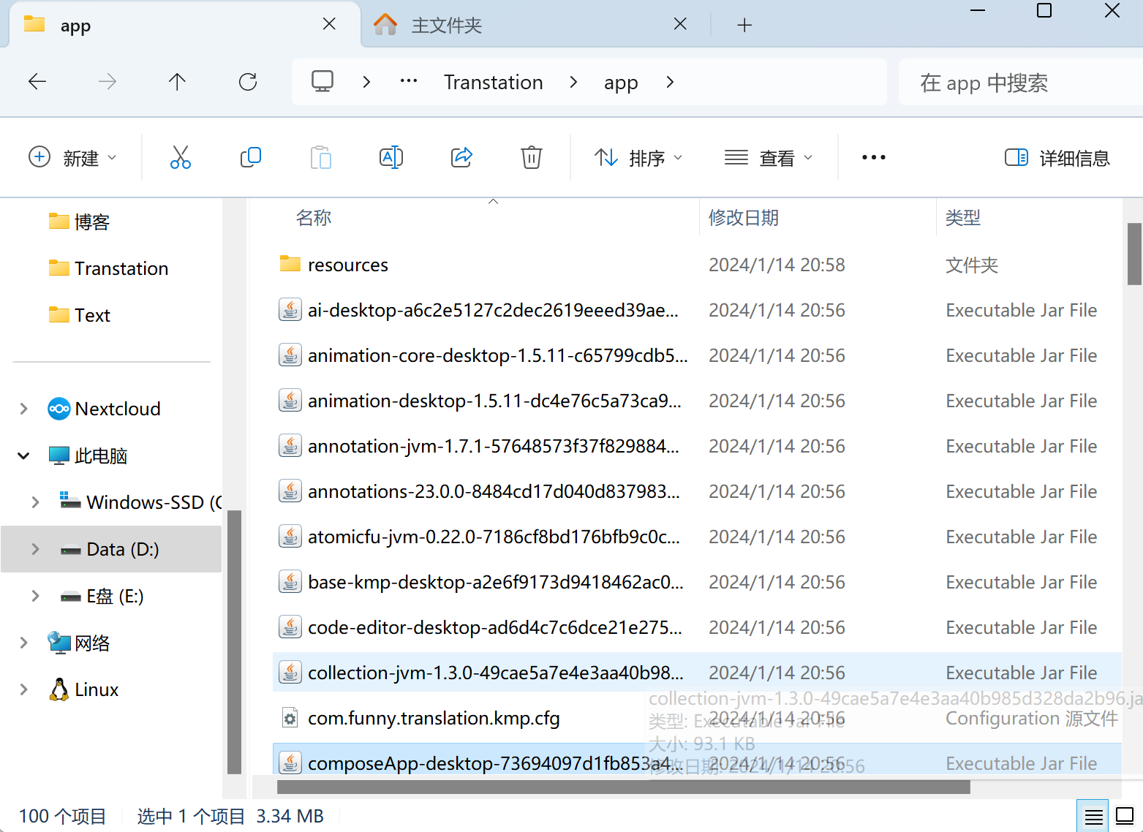The width and height of the screenshot is (1143, 832).
Task: Click the 在 app 中搜索 search box
Action: tap(1021, 83)
